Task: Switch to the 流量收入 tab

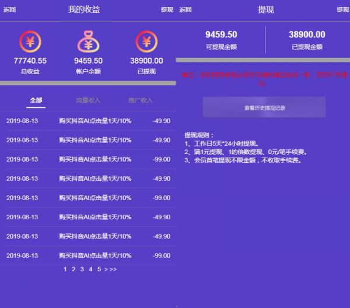Action: click(x=88, y=100)
